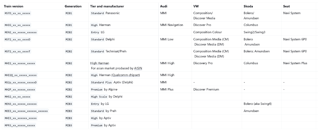Viewport: 318px width, 130px height.
Task: Click the Generation column header
Action: pos(73,6)
